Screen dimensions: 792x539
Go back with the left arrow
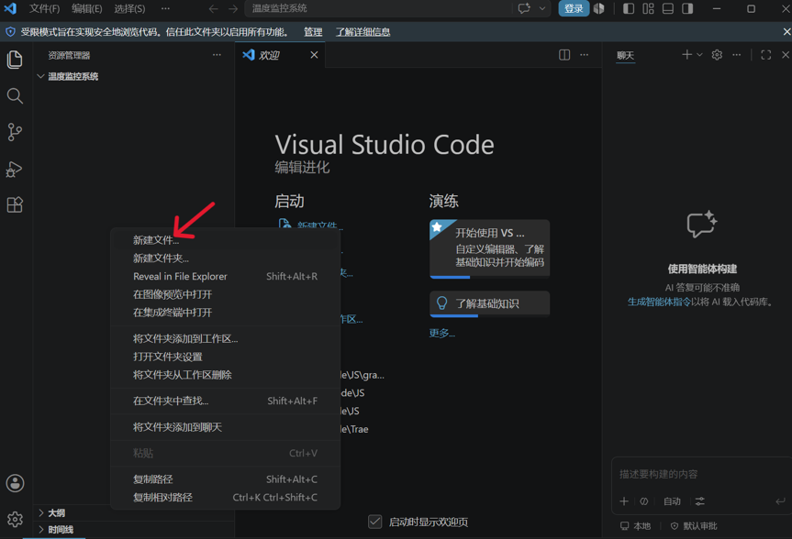click(214, 9)
